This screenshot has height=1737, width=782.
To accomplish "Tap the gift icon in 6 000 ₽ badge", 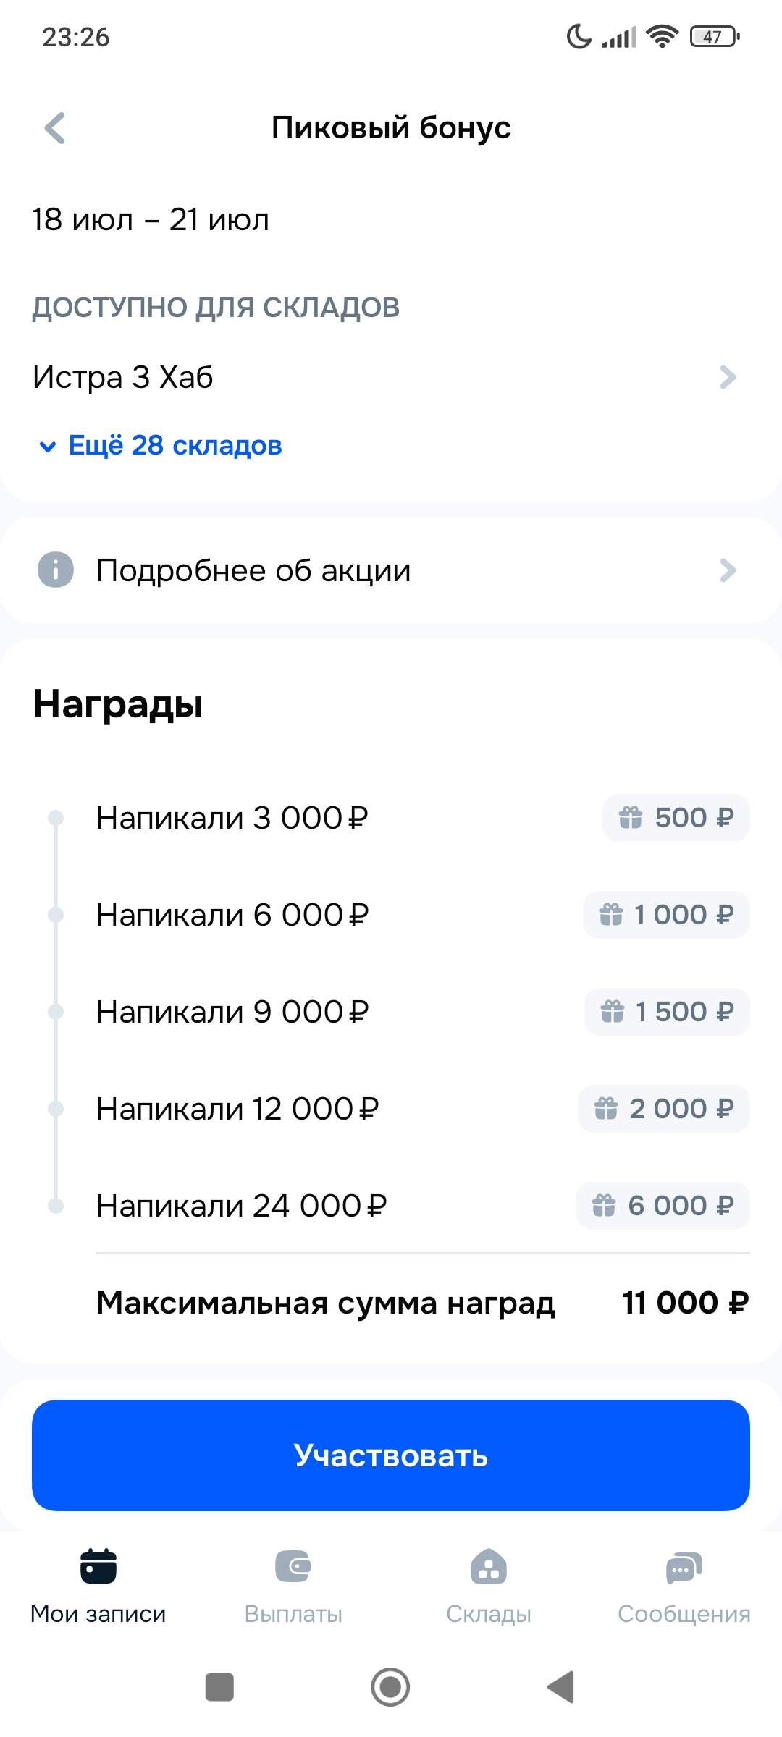I will tap(604, 1206).
